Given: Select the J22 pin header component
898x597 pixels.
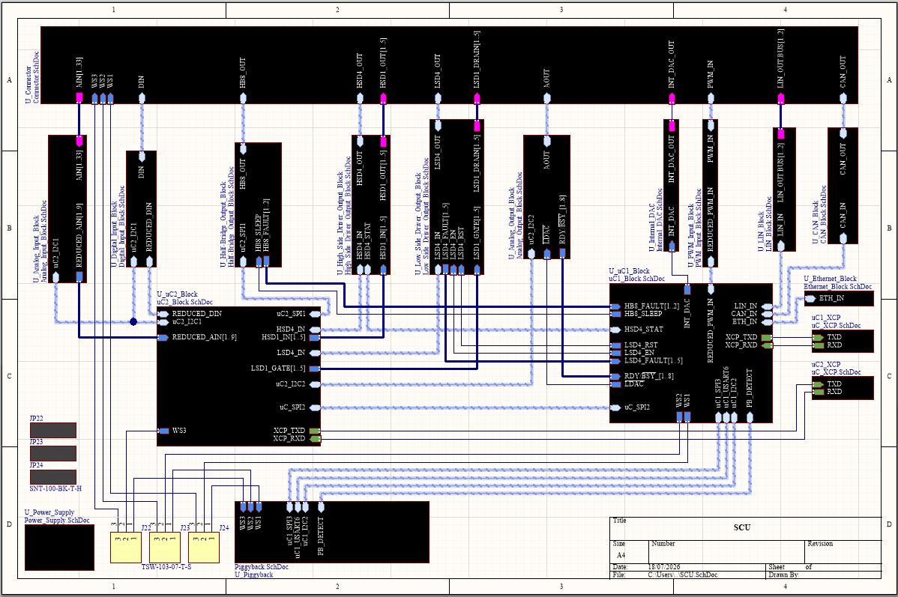Looking at the screenshot, I should (x=125, y=548).
